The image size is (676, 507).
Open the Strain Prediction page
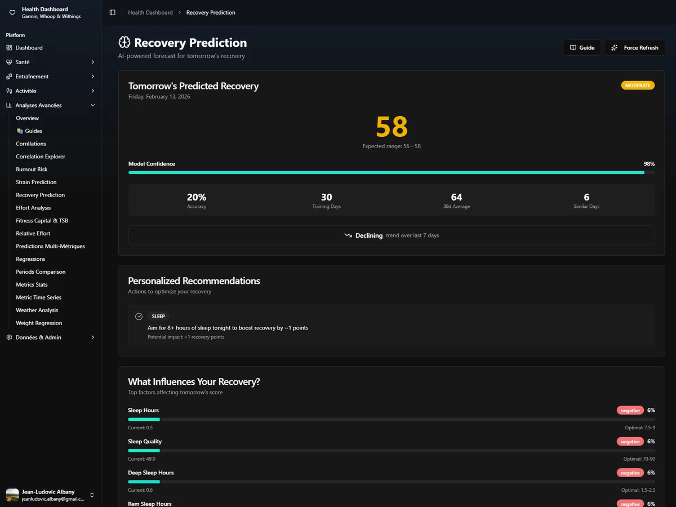coord(35,182)
